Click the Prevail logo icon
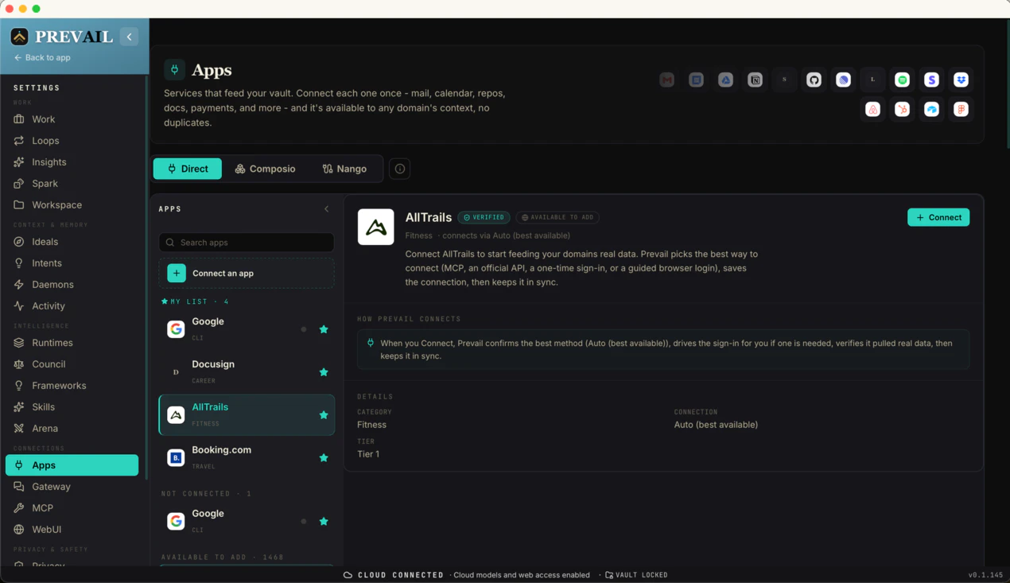The width and height of the screenshot is (1010, 583). point(19,37)
